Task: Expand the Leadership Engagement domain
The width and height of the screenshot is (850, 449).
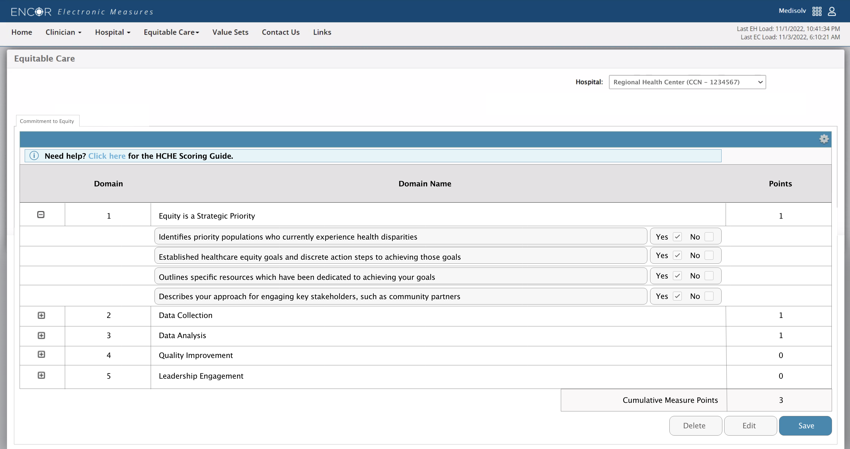Action: click(x=41, y=375)
